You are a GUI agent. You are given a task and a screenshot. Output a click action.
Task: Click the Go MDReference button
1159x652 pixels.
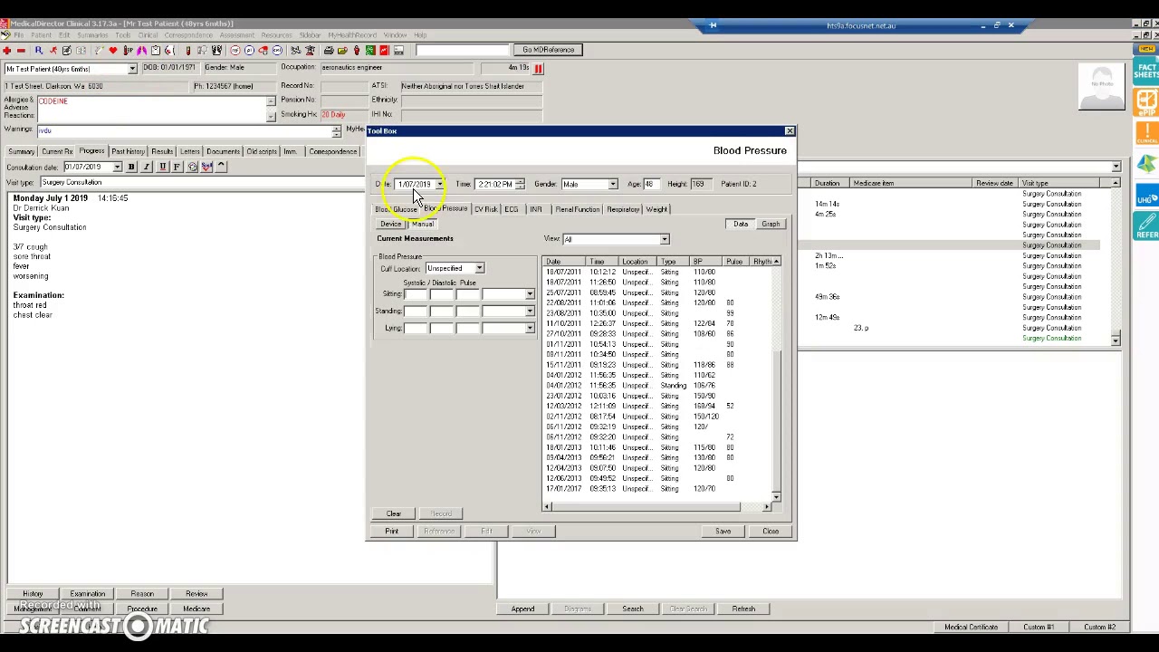pos(548,50)
